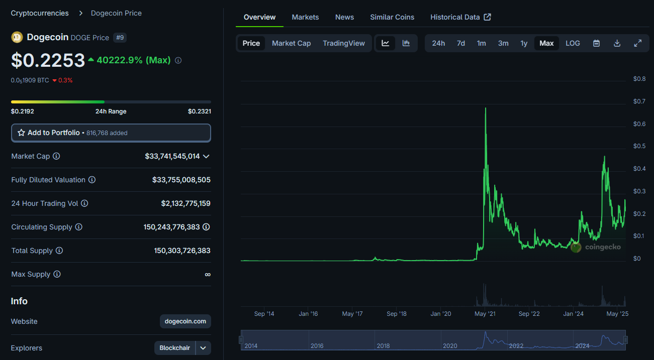Expand the Explorers dropdown arrow
The image size is (654, 360).
(x=203, y=348)
